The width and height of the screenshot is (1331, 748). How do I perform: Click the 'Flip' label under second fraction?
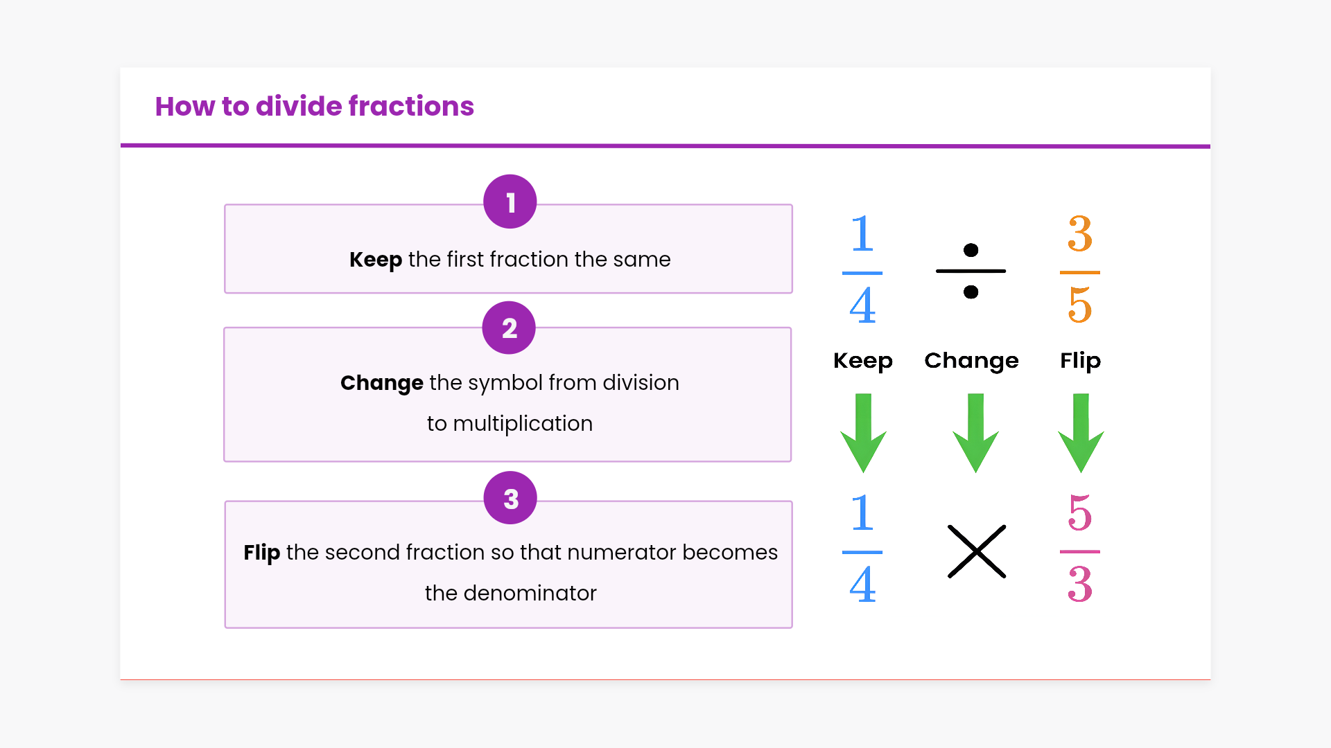point(1080,361)
